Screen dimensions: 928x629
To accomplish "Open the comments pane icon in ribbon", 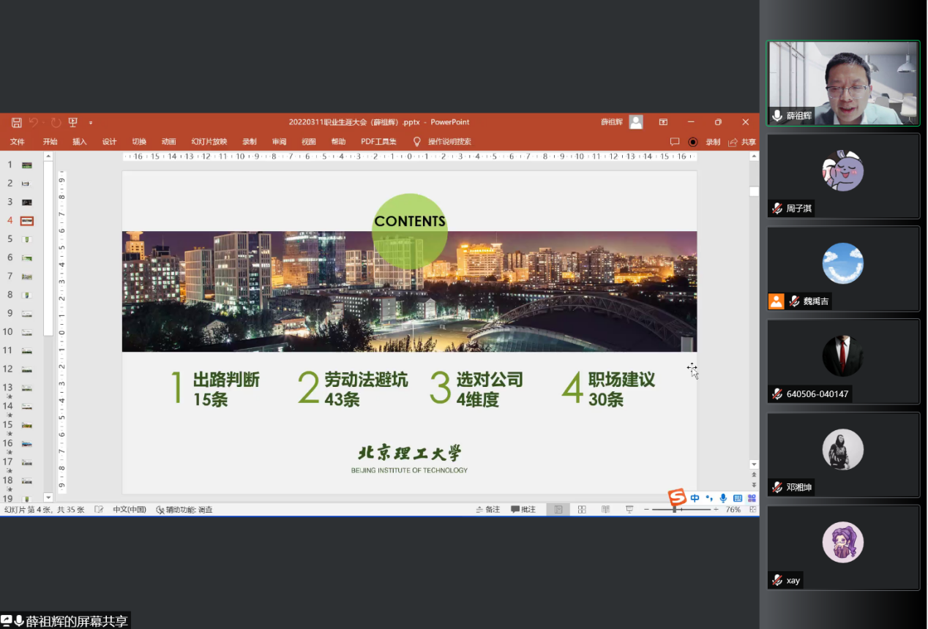I will (675, 142).
